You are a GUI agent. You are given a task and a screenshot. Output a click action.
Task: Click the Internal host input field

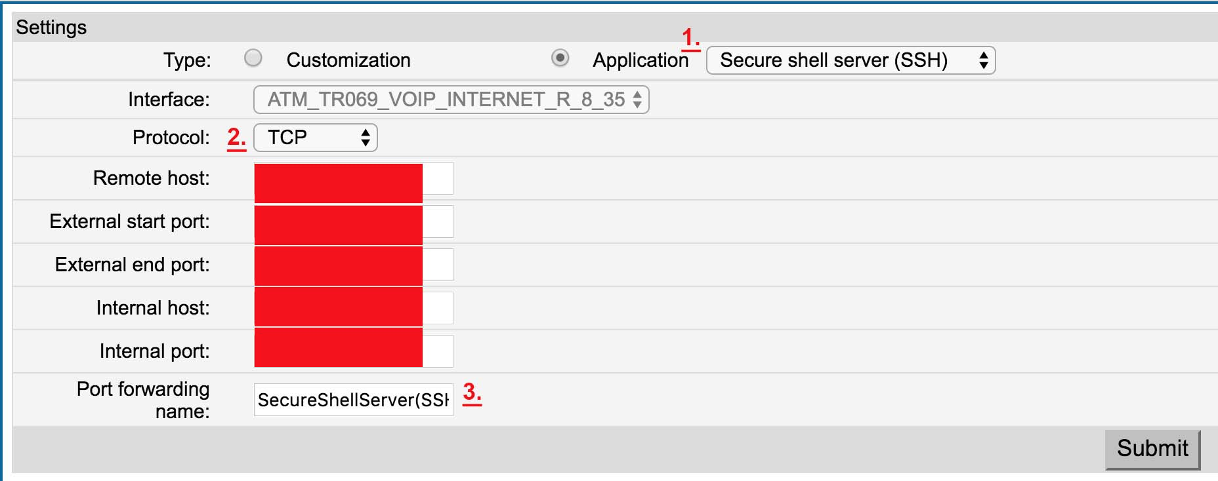(x=354, y=308)
